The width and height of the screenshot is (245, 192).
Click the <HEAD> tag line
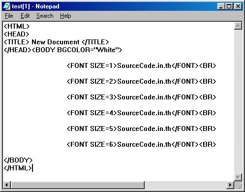tap(16, 34)
